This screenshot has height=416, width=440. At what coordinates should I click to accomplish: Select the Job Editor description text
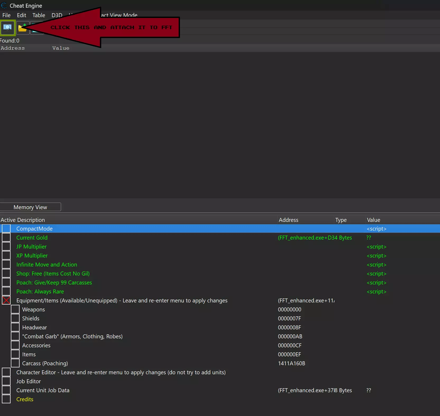(29, 381)
